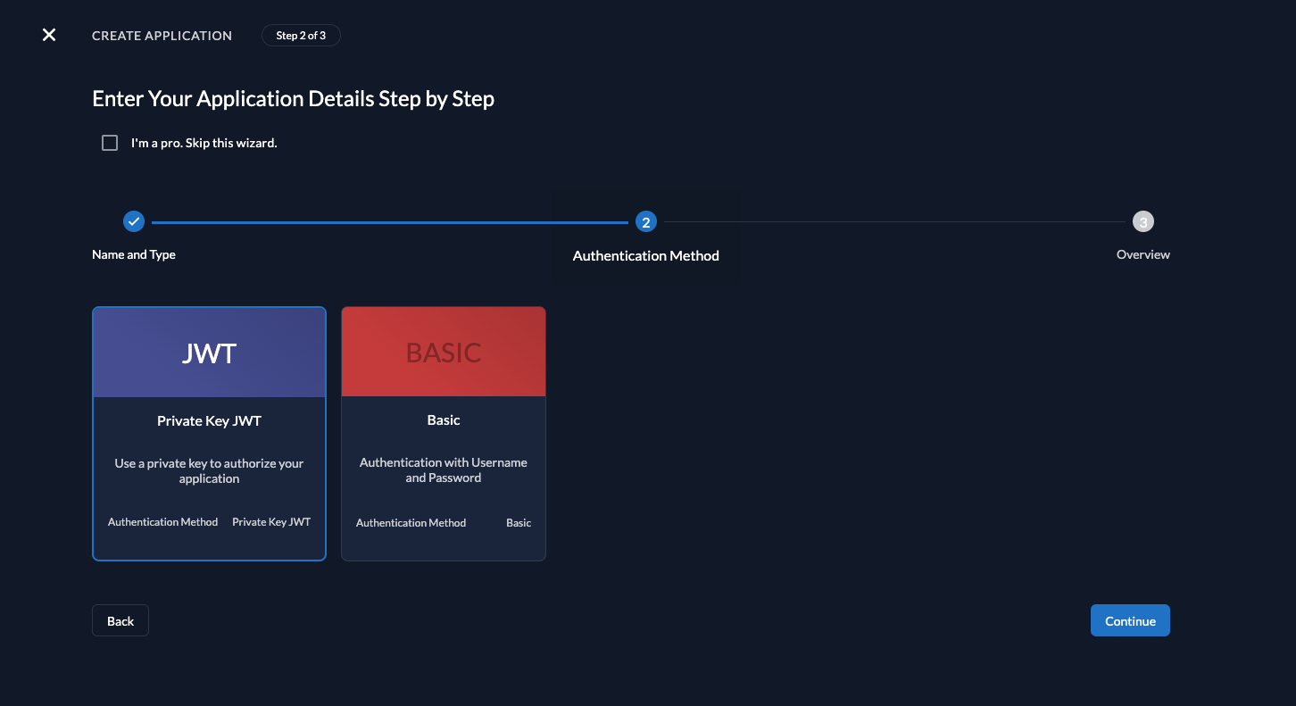Click the step 2 circle indicator

tap(645, 222)
